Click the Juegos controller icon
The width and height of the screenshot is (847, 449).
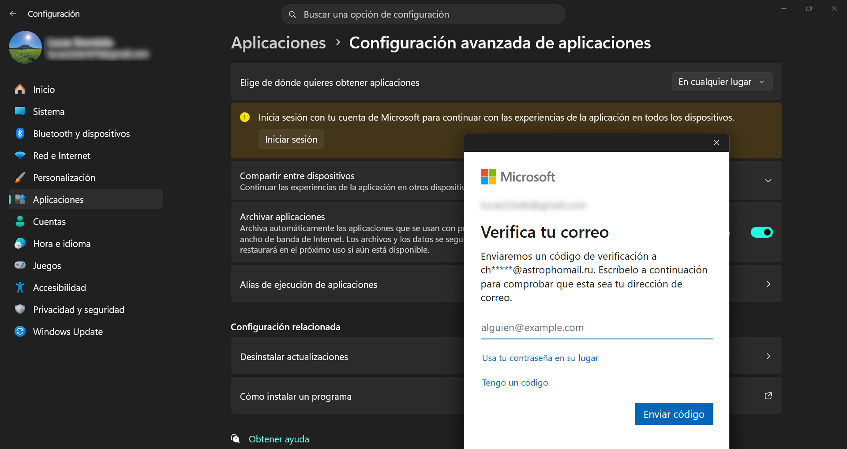coord(20,265)
